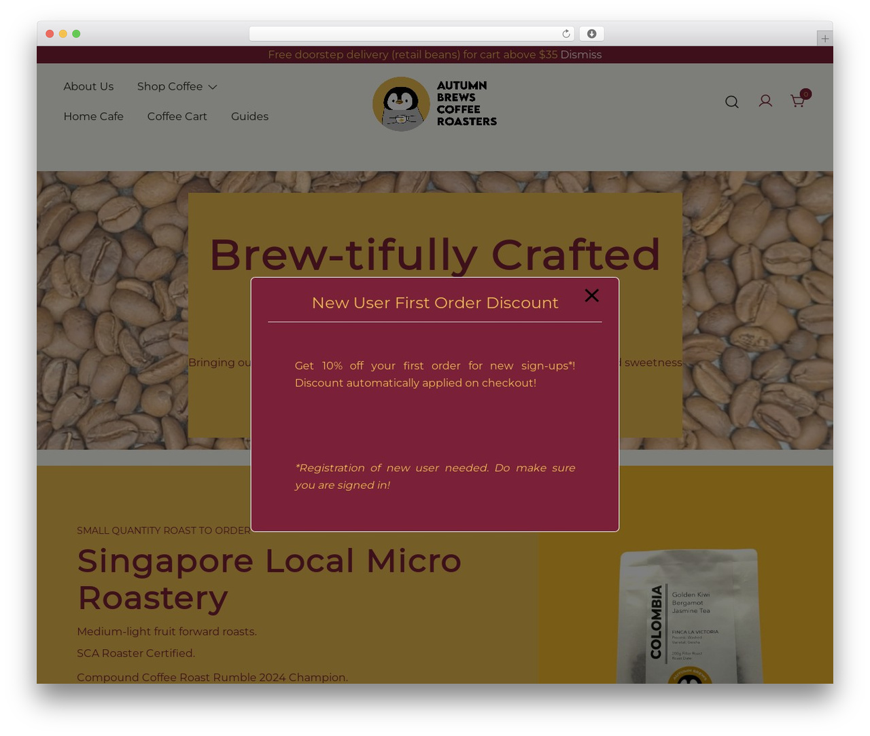
Task: Reload the page with browser refresh icon
Action: (x=566, y=34)
